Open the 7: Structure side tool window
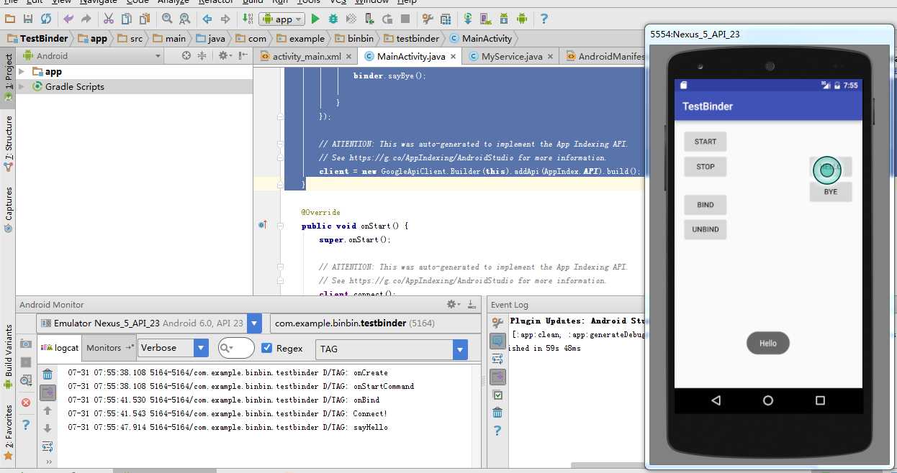This screenshot has height=473, width=897. tap(9, 142)
